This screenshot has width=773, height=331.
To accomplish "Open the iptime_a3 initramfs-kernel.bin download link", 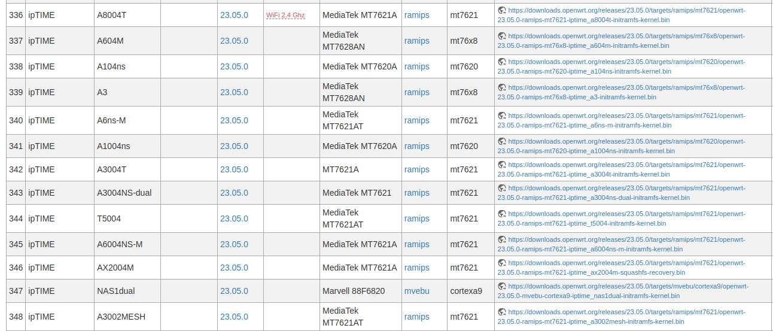I will pyautogui.click(x=622, y=92).
